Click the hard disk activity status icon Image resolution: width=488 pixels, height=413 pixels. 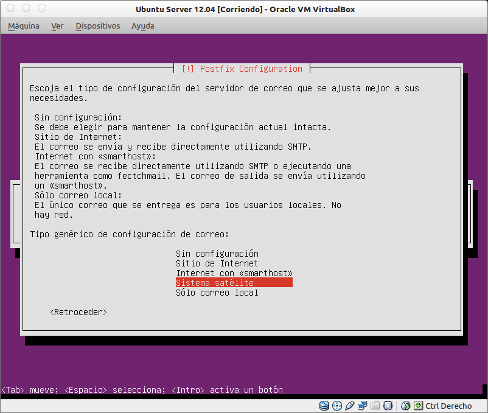(x=324, y=406)
